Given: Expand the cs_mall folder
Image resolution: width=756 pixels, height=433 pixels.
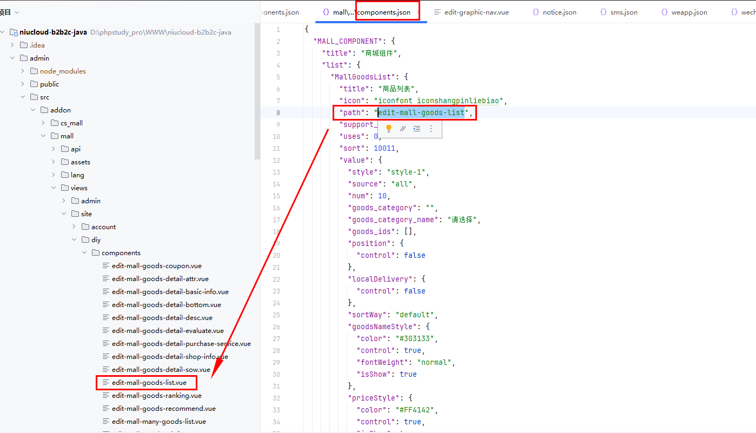Looking at the screenshot, I should [x=43, y=123].
